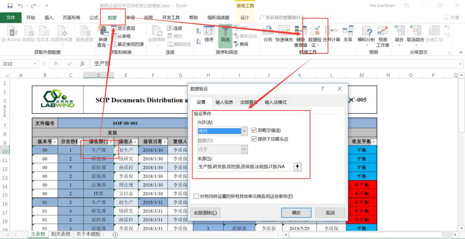This screenshot has width=465, height=239.
Task: Open the What-If Analysis (模拟分析) tool
Action: pos(367,34)
